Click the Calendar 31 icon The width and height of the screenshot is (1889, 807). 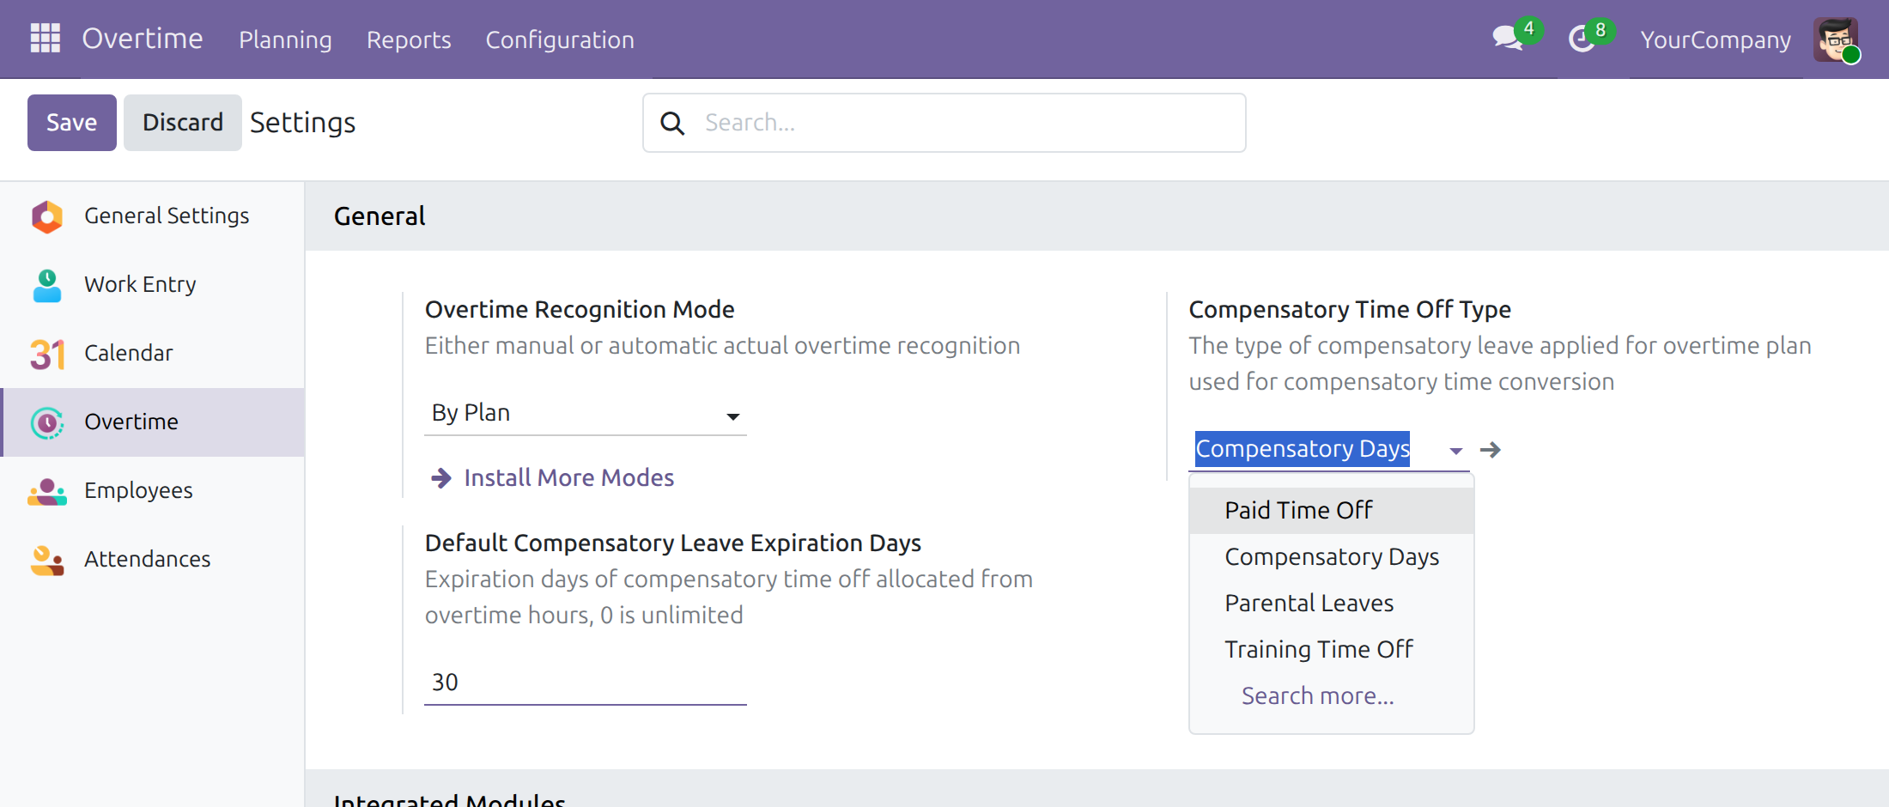click(47, 354)
